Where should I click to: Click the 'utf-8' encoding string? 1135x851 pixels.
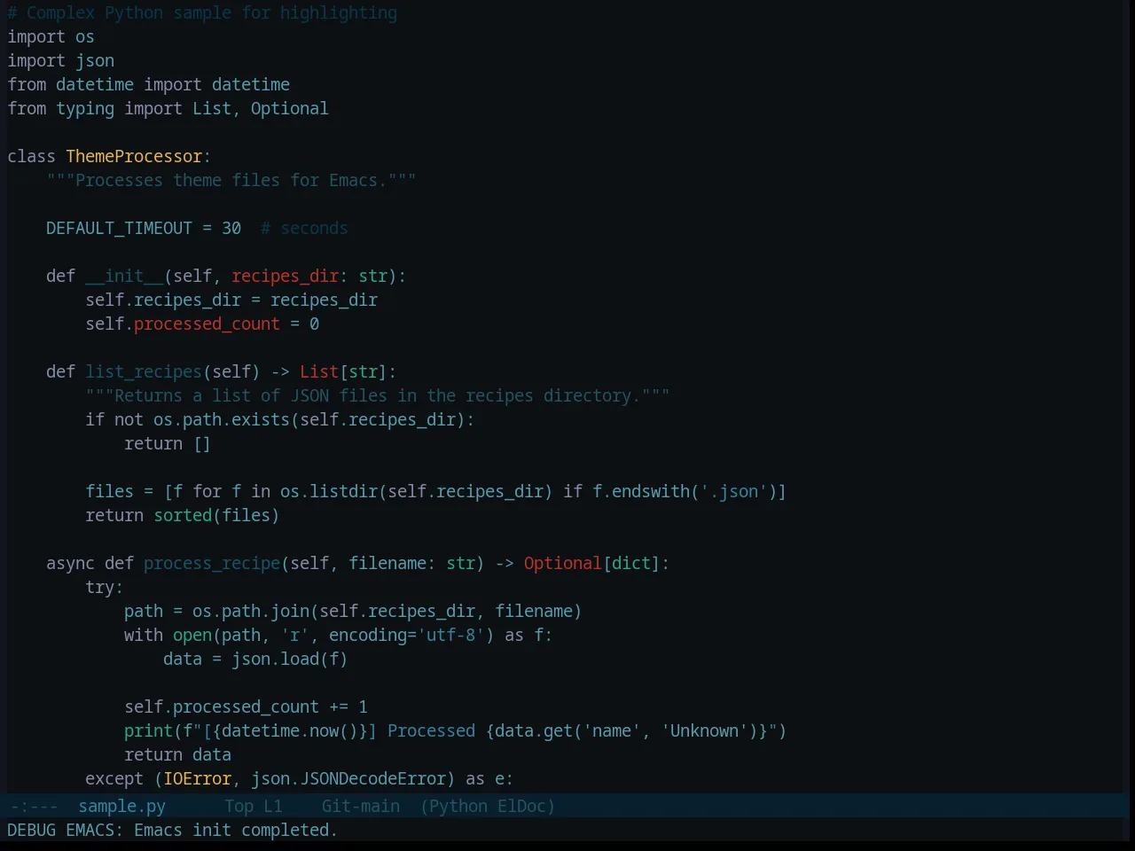click(x=450, y=635)
